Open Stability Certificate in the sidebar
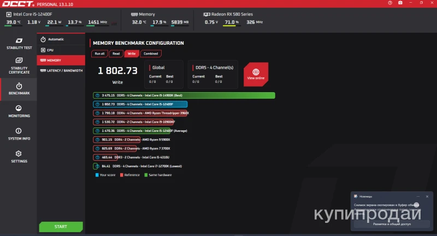Image resolution: width=437 pixels, height=236 pixels. click(19, 60)
